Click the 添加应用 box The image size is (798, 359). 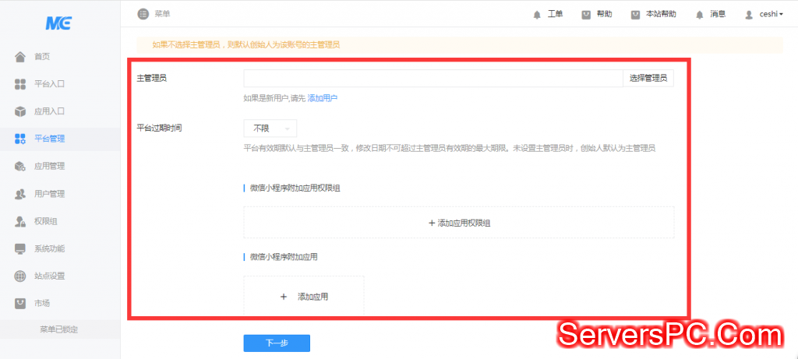[304, 297]
